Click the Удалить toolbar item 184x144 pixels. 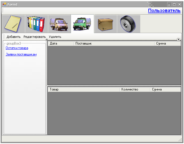(x=55, y=37)
